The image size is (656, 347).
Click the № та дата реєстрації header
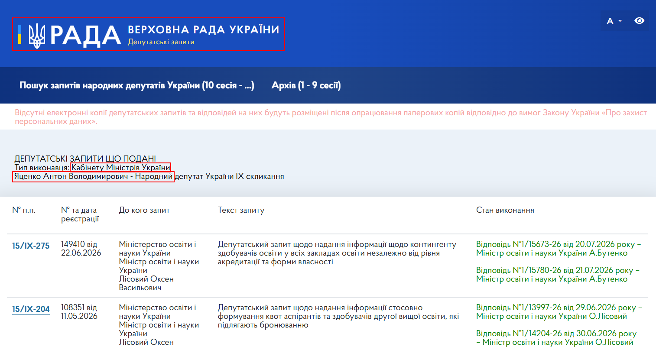[x=80, y=214]
